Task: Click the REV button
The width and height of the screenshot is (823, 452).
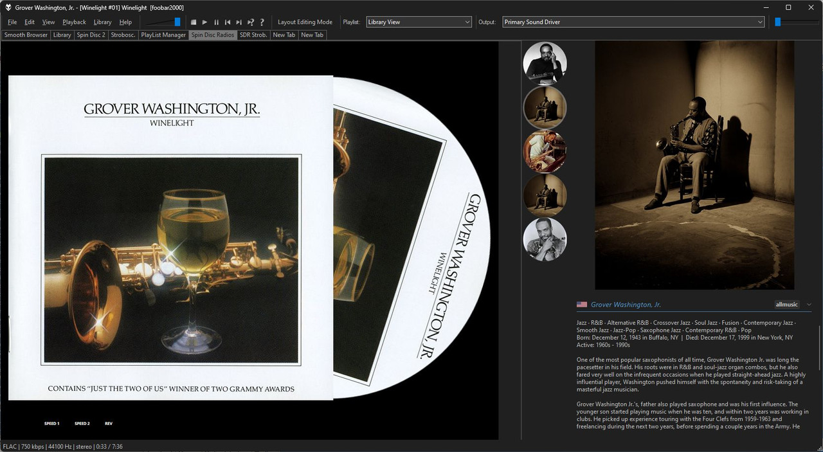Action: [x=109, y=424]
